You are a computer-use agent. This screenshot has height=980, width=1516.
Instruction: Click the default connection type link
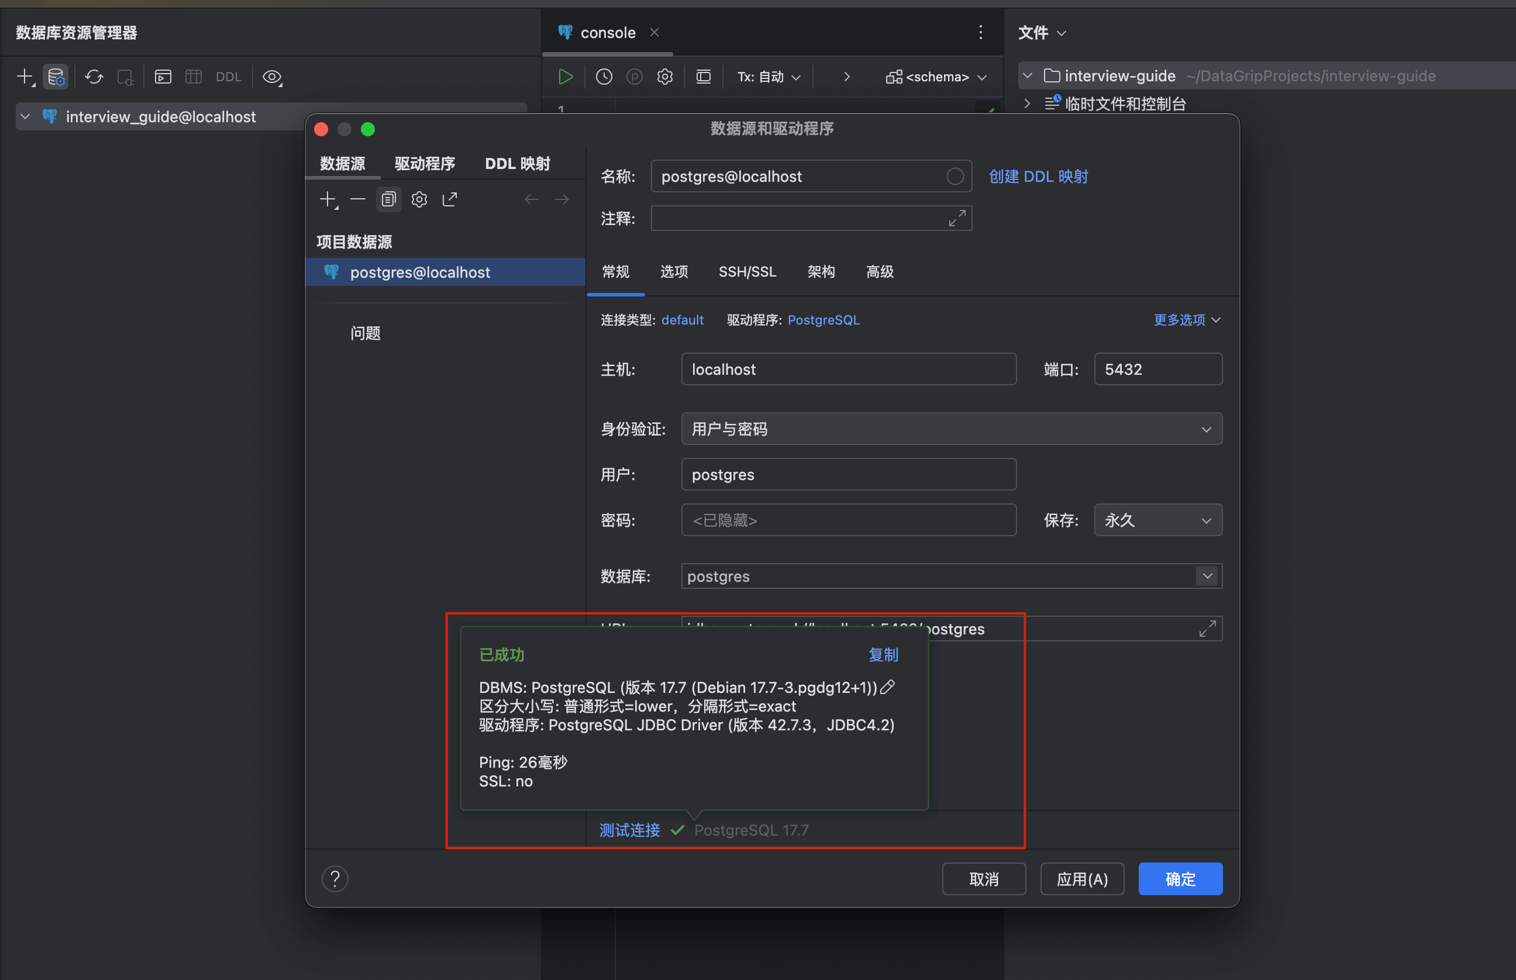click(x=683, y=319)
